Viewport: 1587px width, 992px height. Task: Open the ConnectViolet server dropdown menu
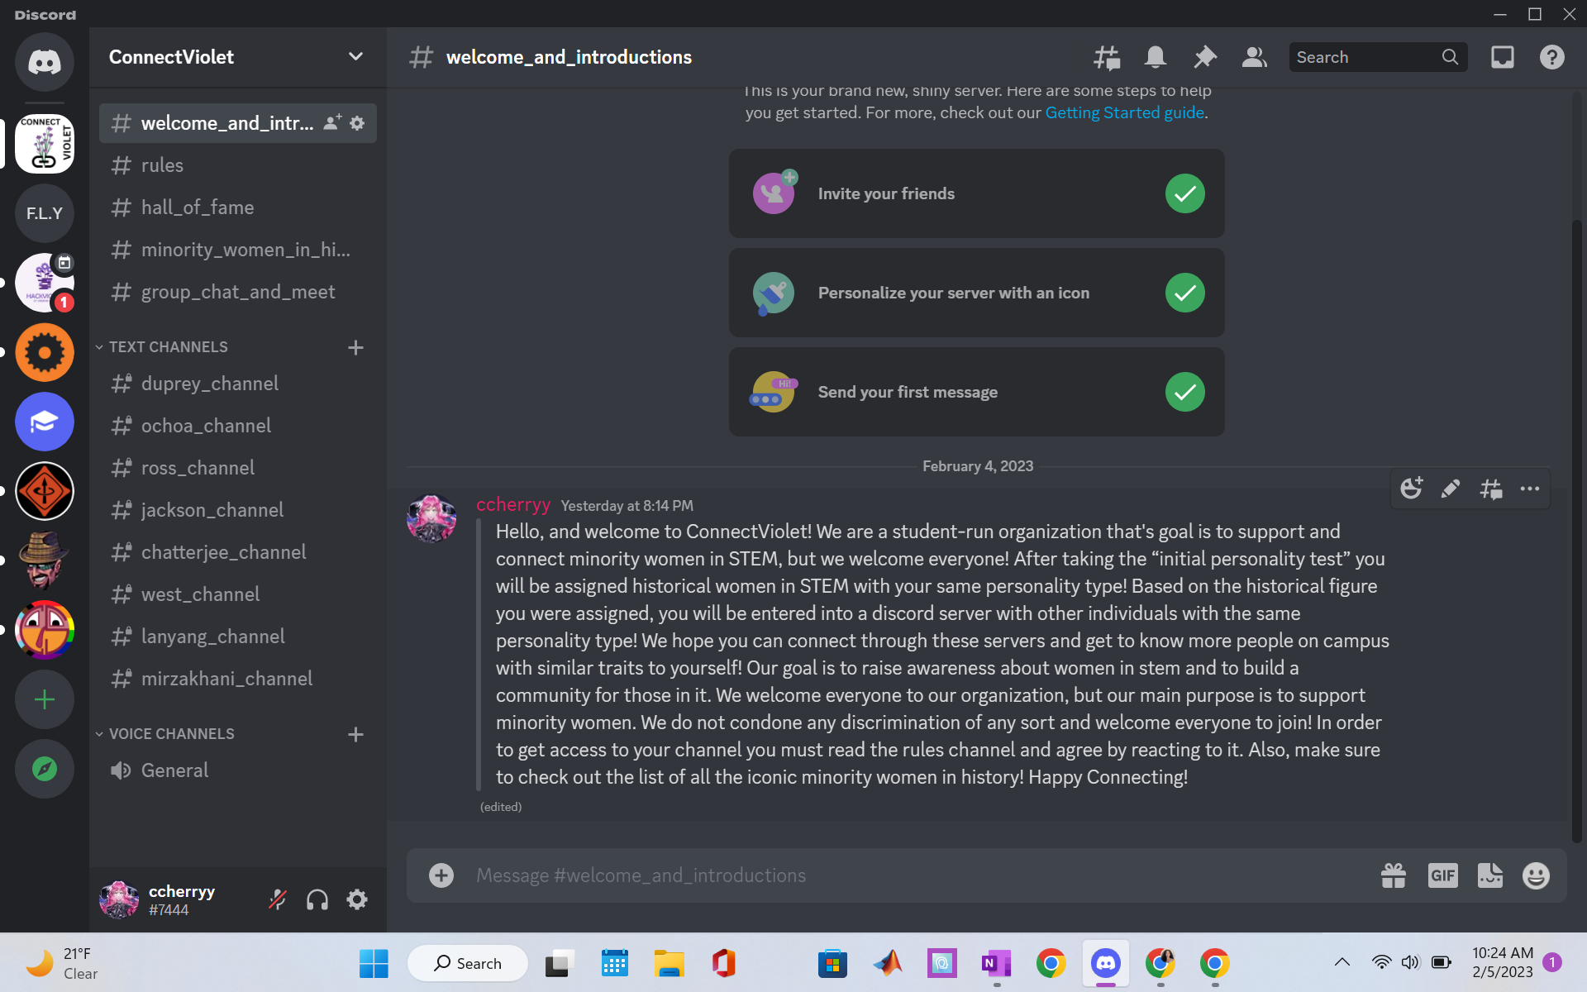[x=238, y=57]
